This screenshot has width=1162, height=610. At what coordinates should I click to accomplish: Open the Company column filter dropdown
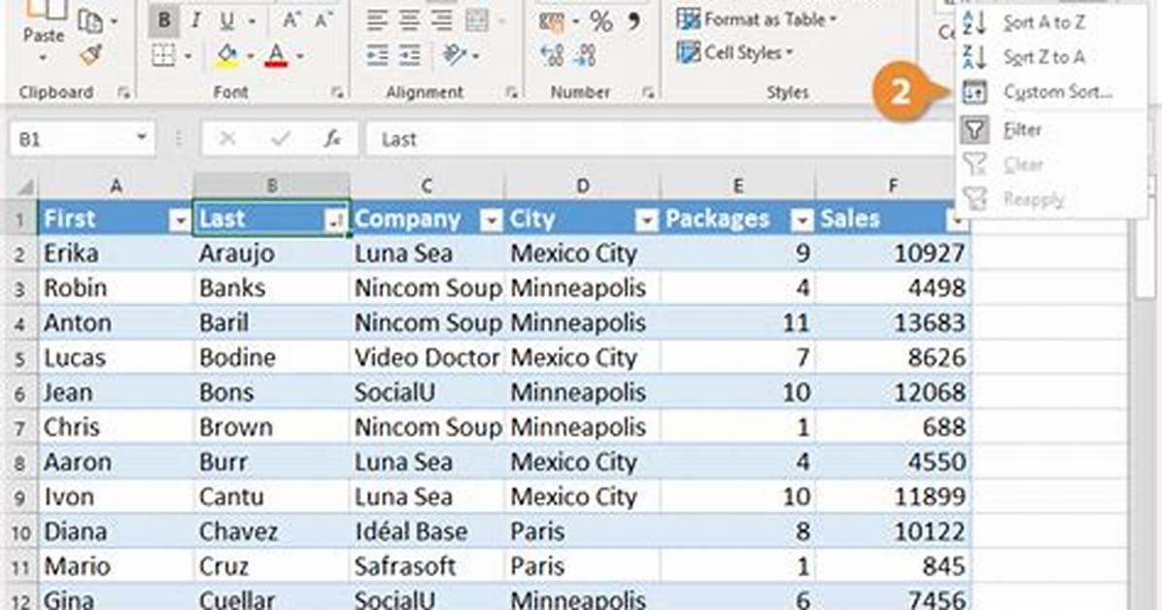[x=492, y=220]
